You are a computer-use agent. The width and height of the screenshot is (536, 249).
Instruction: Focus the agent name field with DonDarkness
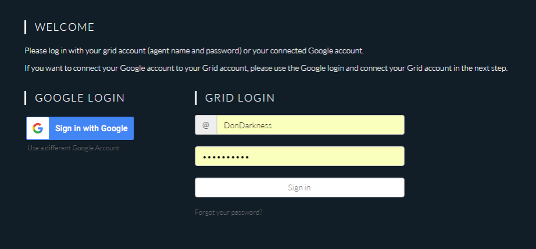click(x=310, y=125)
